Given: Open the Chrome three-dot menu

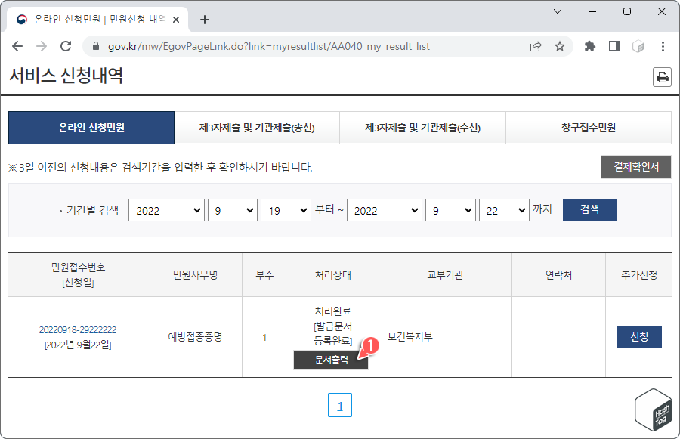Looking at the screenshot, I should click(663, 45).
